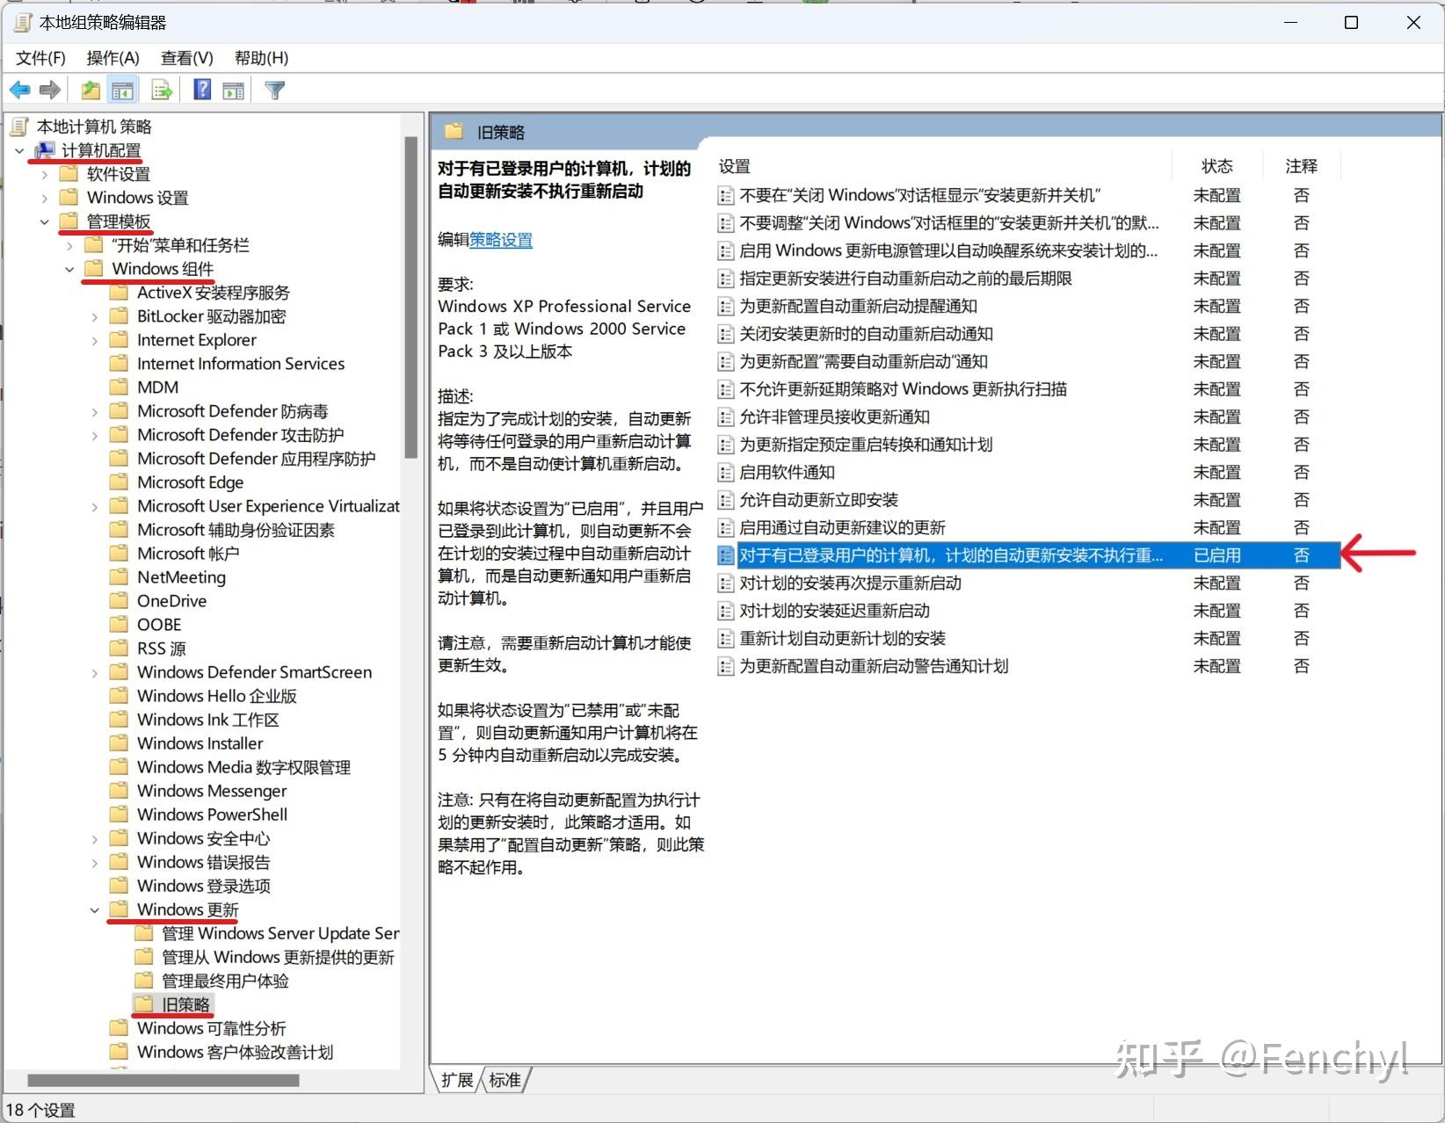Expand Windows Defender SmartScreen node
The image size is (1445, 1123).
[x=95, y=672]
